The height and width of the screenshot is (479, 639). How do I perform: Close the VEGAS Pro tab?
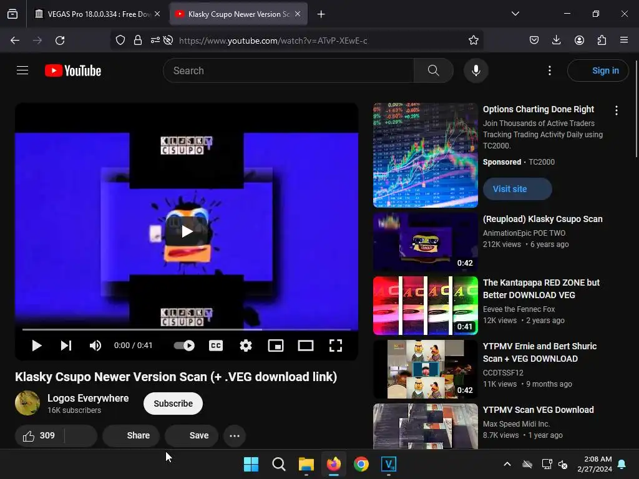(157, 14)
